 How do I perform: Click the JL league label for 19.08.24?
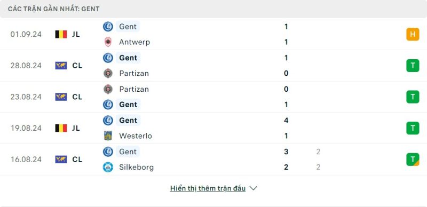[76, 128]
